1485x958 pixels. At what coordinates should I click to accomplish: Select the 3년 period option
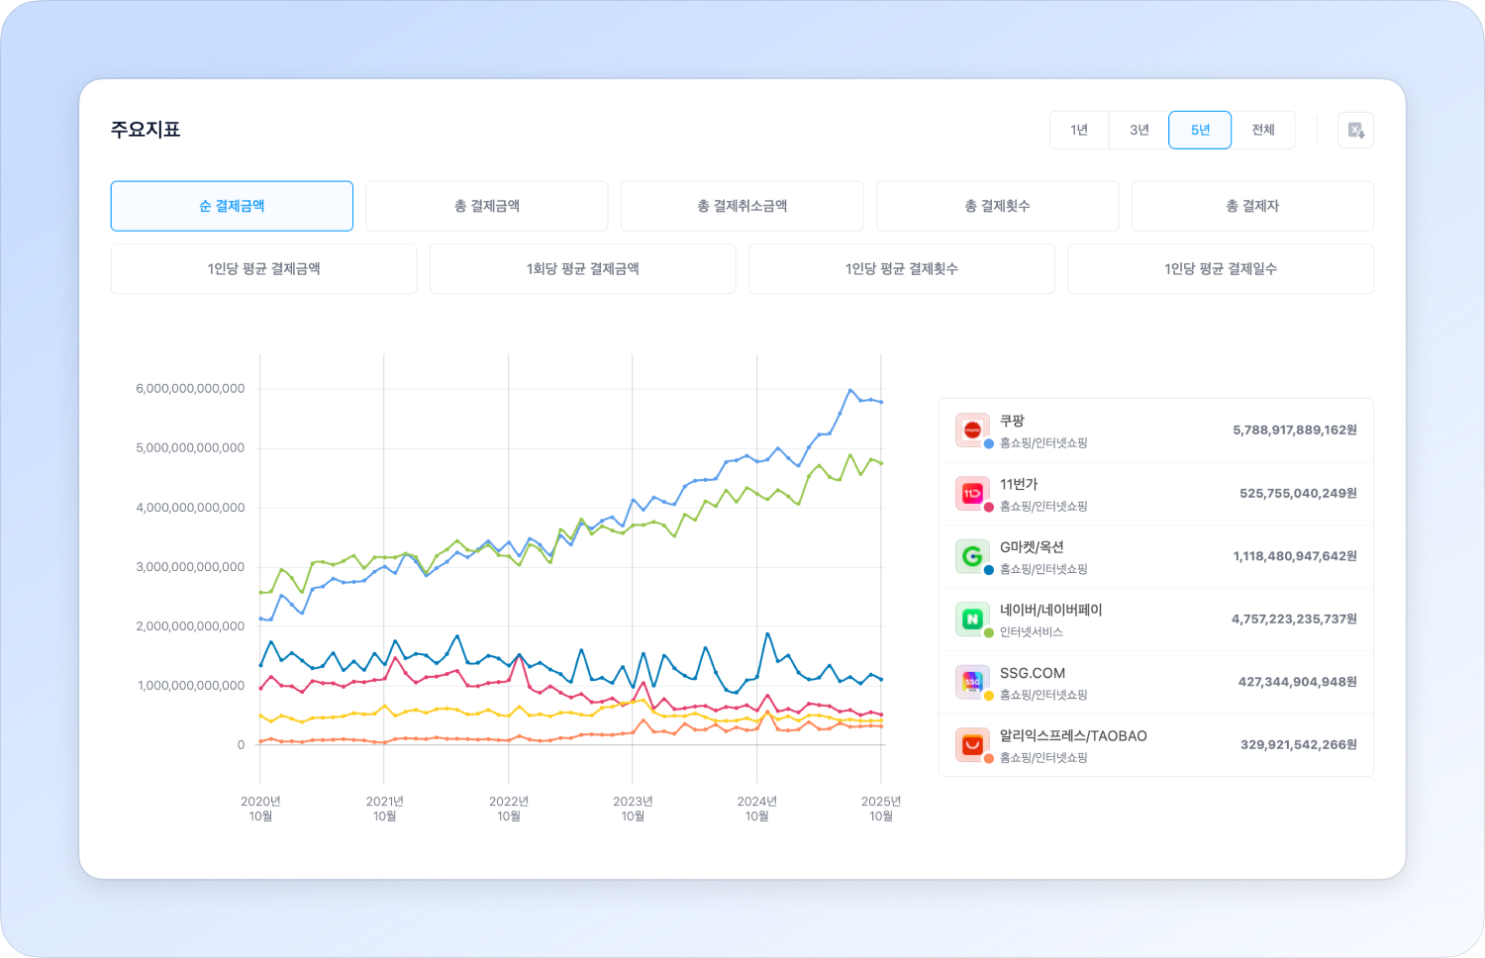pyautogui.click(x=1139, y=130)
